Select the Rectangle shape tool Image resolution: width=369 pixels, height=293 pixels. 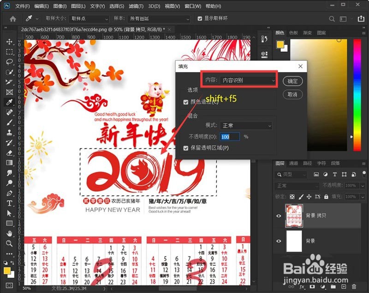click(x=9, y=223)
